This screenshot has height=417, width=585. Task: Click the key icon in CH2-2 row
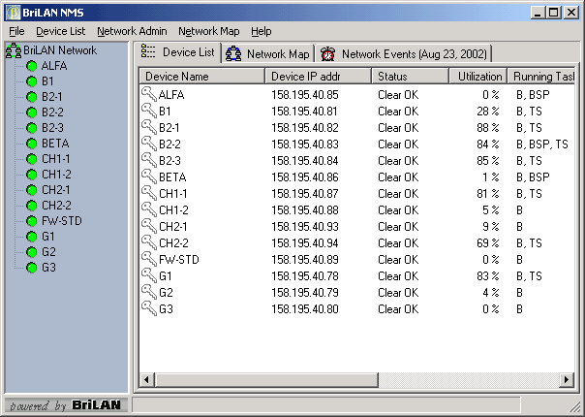point(149,242)
